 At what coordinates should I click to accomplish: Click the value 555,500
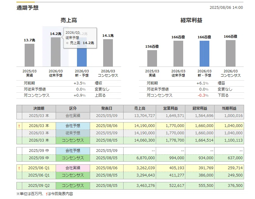click(206, 186)
